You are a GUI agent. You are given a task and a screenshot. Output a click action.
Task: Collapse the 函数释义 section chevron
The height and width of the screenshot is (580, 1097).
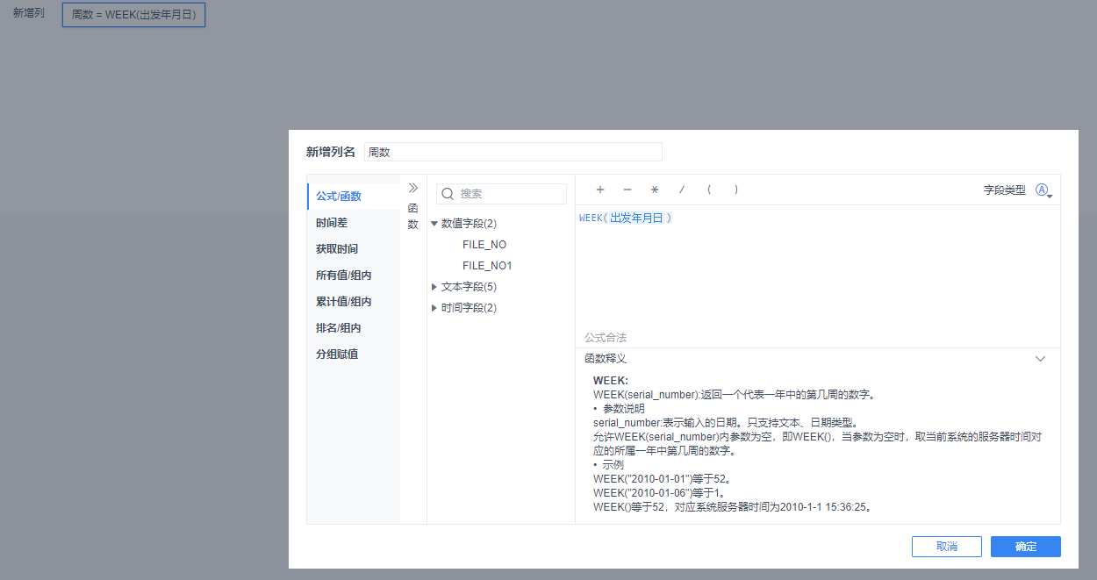(x=1040, y=359)
